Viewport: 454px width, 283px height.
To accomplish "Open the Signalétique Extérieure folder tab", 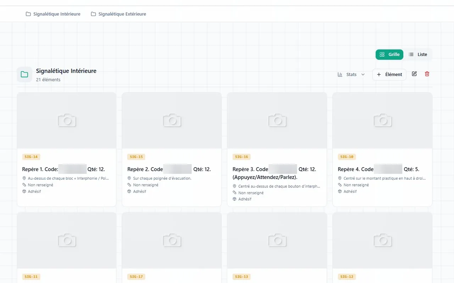I will coord(118,14).
